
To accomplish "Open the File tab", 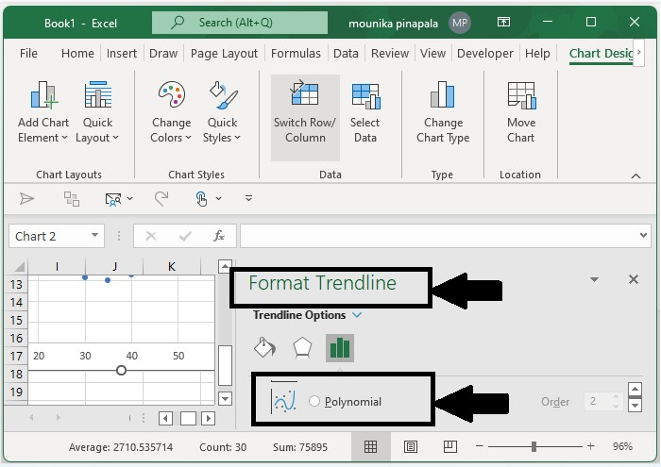I will [x=28, y=54].
